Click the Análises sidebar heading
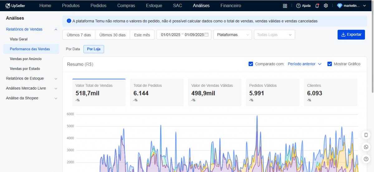 tap(15, 18)
